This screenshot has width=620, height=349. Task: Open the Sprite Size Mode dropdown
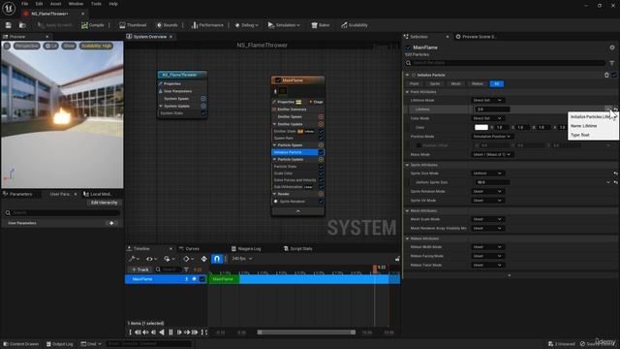click(487, 174)
